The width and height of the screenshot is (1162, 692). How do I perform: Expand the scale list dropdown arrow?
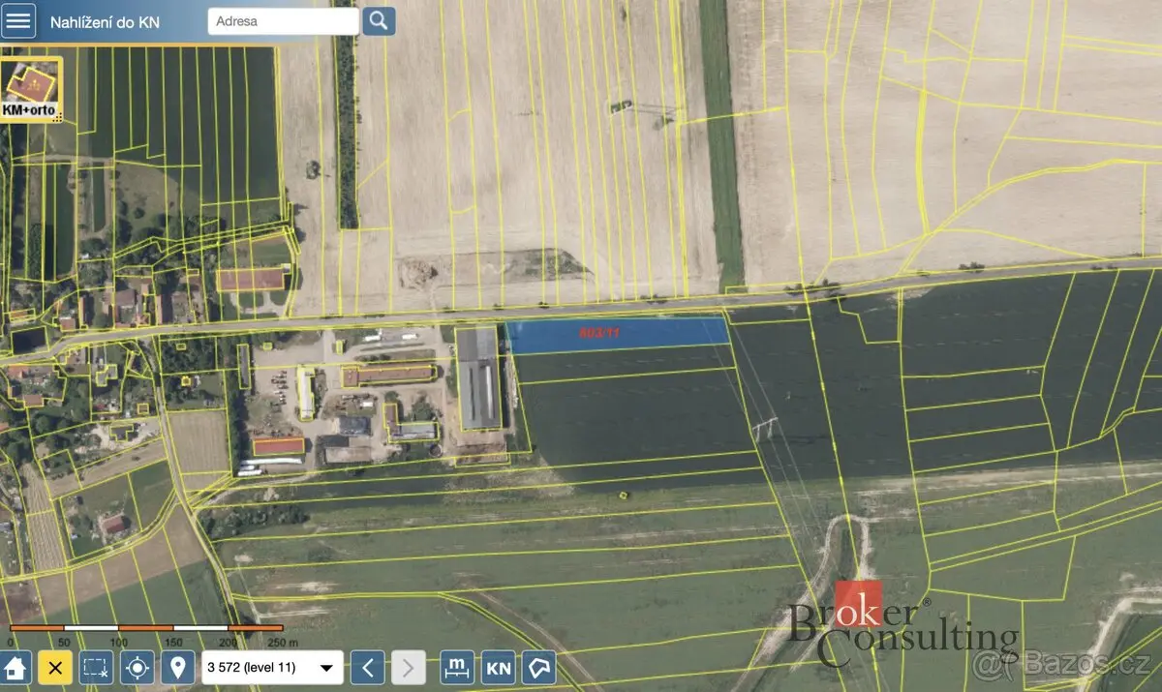coord(326,668)
